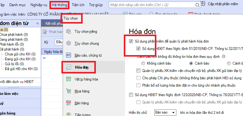Viewport: 243px width, 116px height.
Task: Select Gửi bị lỗi (0) item
Action: tap(14, 64)
